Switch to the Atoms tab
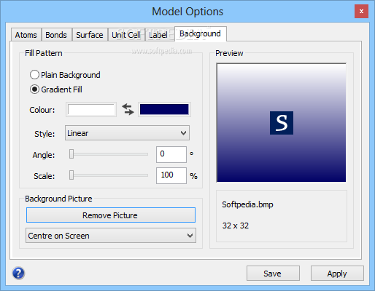The width and height of the screenshot is (375, 291). pyautogui.click(x=26, y=35)
